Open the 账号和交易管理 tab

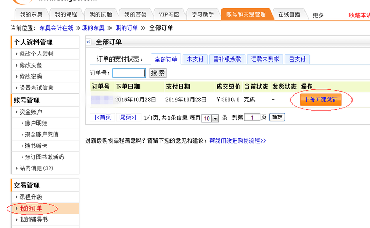pyautogui.click(x=246, y=15)
